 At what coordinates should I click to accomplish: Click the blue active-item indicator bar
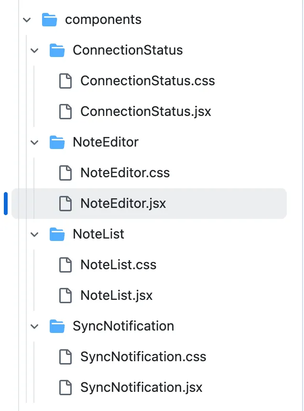5,203
